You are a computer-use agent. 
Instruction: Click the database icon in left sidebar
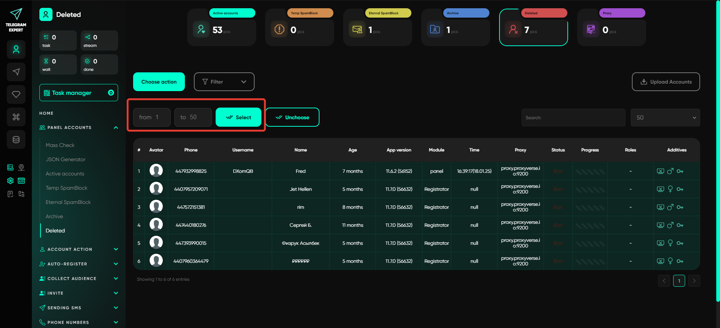click(16, 139)
